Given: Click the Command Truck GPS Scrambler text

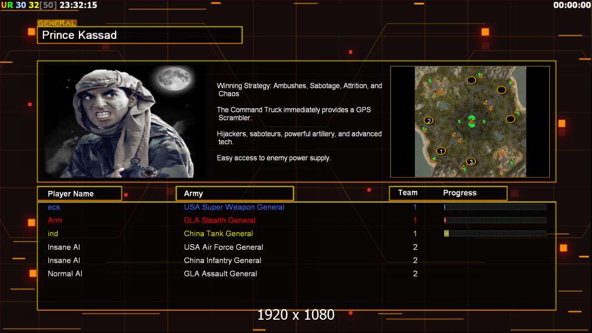Looking at the screenshot, I should click(294, 114).
